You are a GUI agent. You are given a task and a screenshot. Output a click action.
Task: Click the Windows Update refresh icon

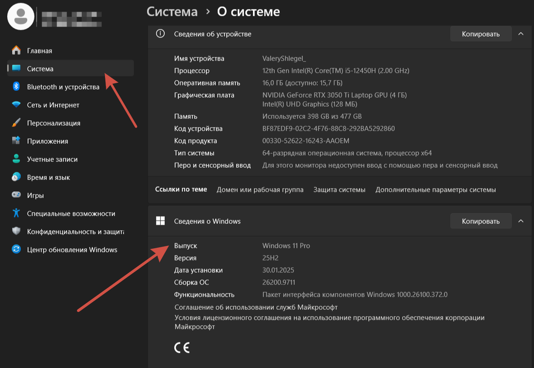16,249
